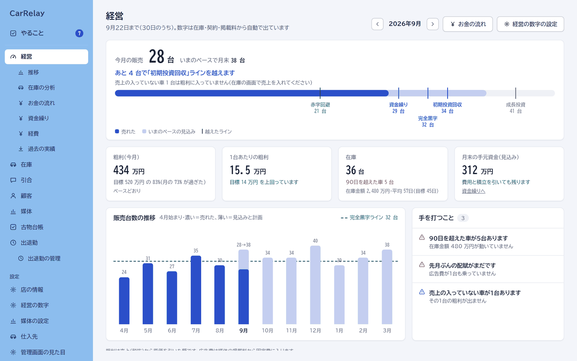Click the やること checklist icon
577x361 pixels.
[x=13, y=33]
